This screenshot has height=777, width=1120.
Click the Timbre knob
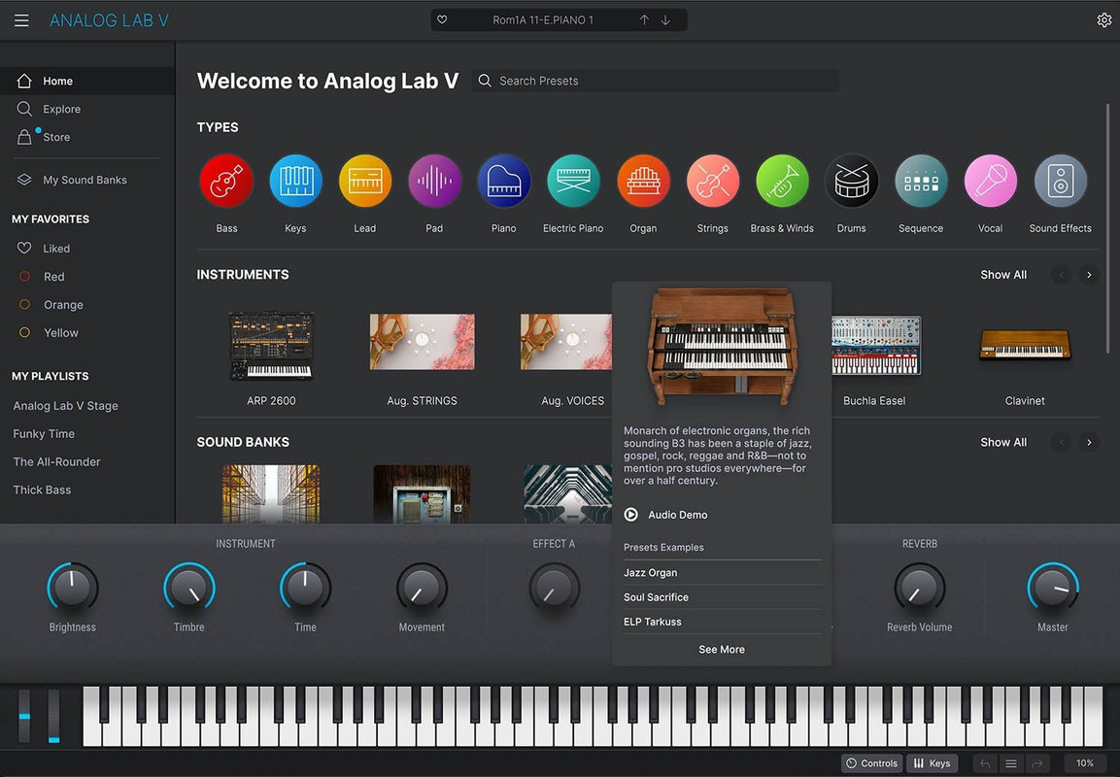tap(188, 587)
